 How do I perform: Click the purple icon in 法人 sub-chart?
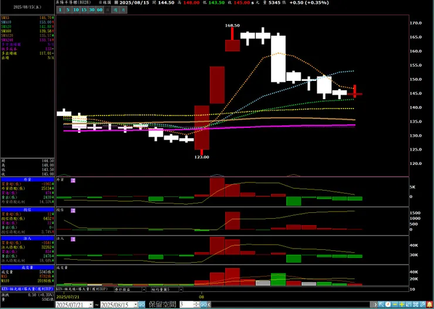[73, 239]
